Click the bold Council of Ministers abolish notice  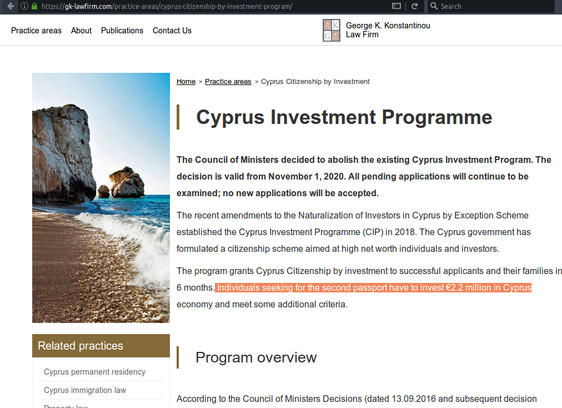[x=364, y=176]
